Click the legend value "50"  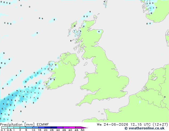coord(82,130)
